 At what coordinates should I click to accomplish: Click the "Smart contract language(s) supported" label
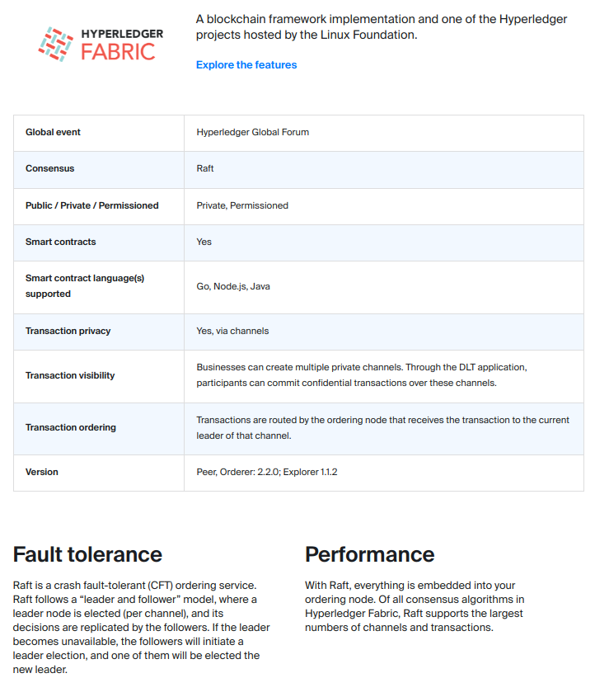pyautogui.click(x=85, y=285)
